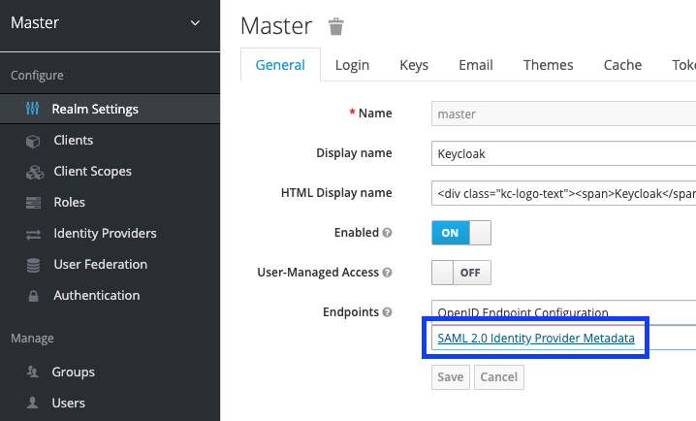The height and width of the screenshot is (421, 696).
Task: Click the Clients cube icon
Action: 33,142
